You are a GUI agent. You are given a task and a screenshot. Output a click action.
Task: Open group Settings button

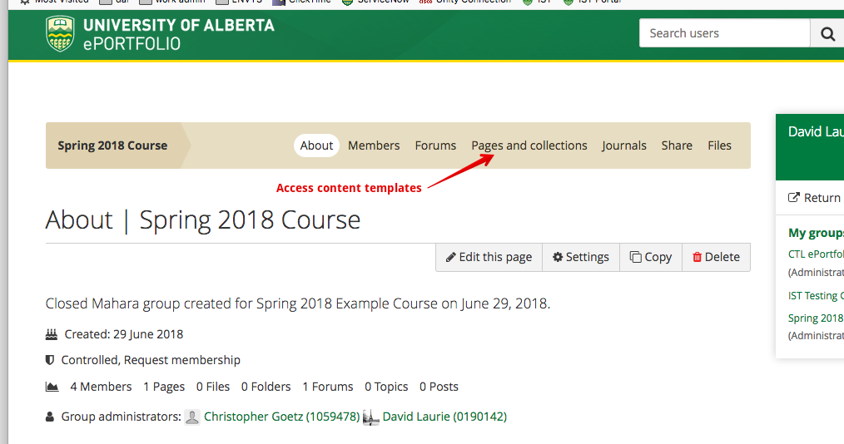581,258
